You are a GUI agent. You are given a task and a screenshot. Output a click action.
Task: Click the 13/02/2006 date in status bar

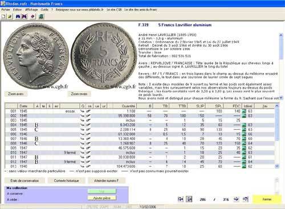point(148,207)
